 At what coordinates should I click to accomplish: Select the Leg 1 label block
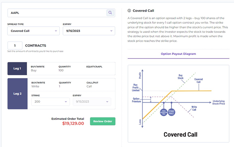pyautogui.click(x=17, y=69)
